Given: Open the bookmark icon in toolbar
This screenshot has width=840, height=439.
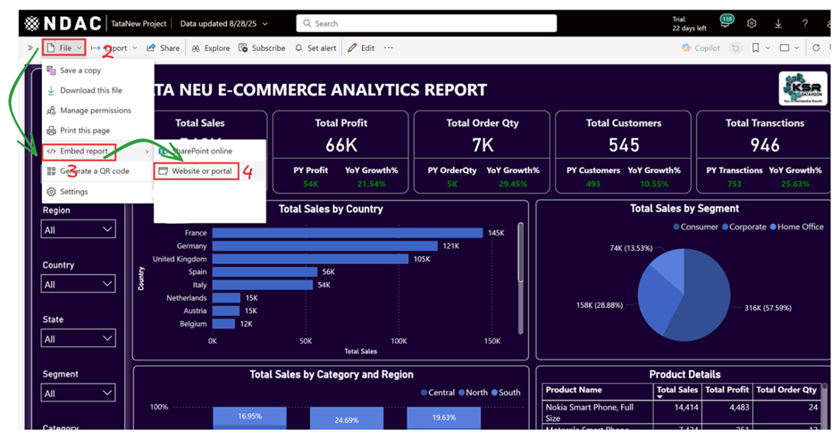Looking at the screenshot, I should pos(755,47).
